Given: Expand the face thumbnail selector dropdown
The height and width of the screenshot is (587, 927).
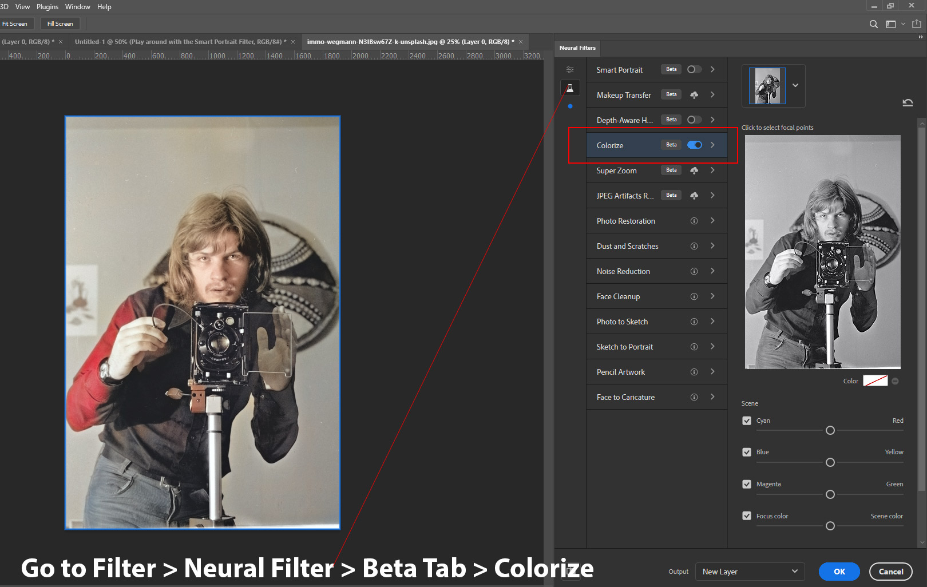Looking at the screenshot, I should (795, 85).
